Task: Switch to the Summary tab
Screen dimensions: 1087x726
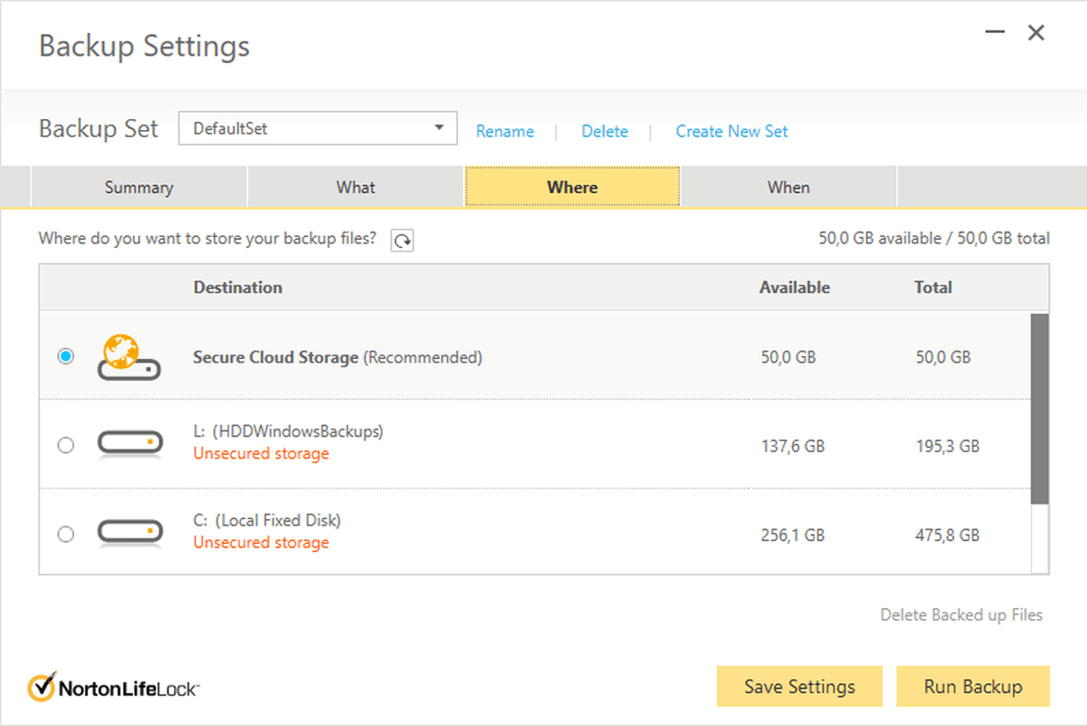Action: tap(139, 188)
